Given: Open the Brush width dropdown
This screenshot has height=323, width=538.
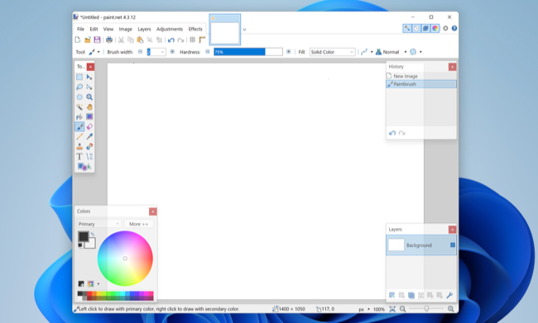Looking at the screenshot, I should click(162, 52).
